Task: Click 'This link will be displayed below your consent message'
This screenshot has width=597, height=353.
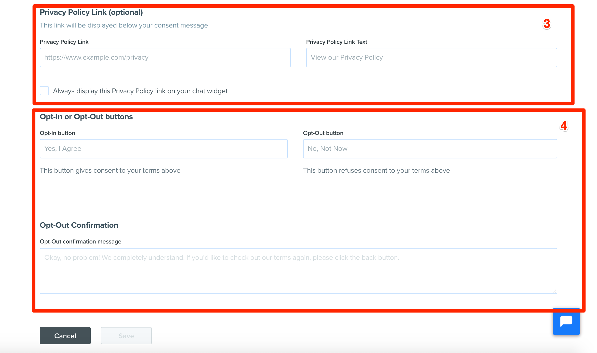Action: tap(124, 25)
